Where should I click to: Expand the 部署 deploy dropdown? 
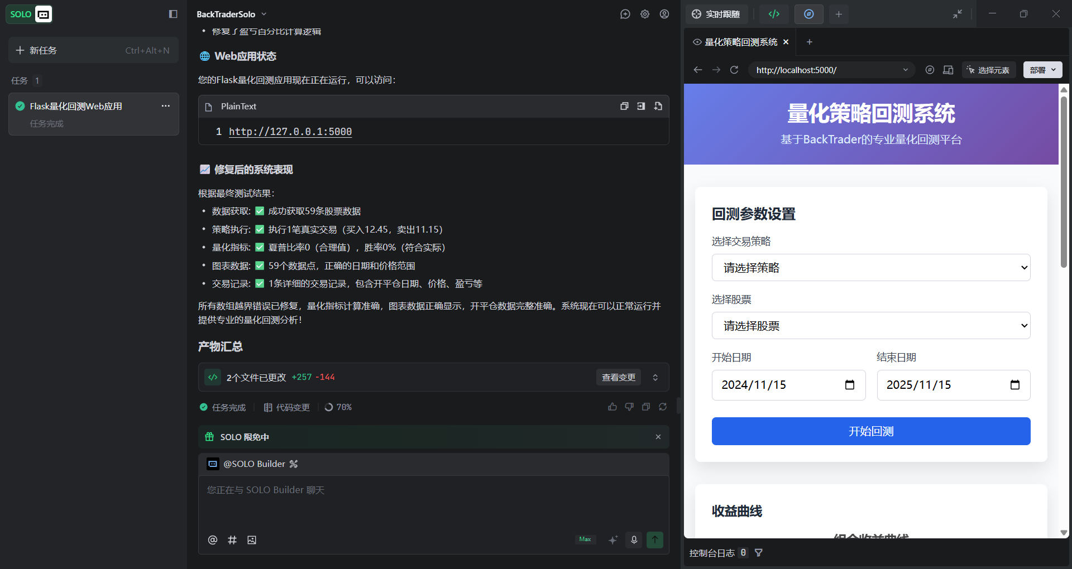(x=1042, y=70)
